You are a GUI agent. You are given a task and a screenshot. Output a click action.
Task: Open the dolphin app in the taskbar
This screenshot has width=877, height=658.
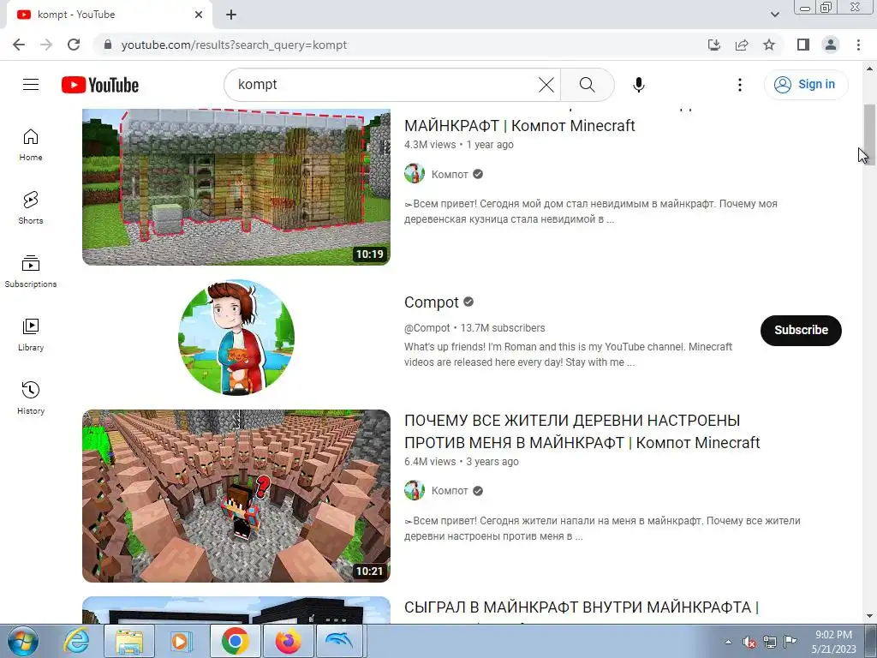tap(340, 641)
